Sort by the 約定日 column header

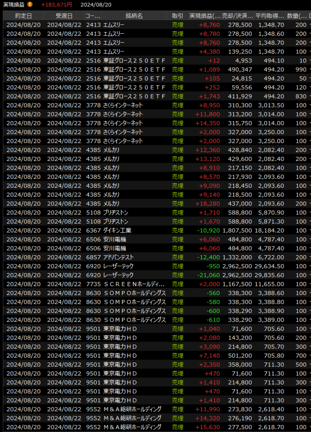tap(23, 16)
